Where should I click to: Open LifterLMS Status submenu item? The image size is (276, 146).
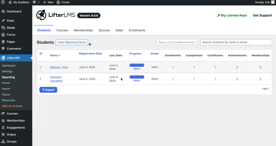[x=6, y=95]
